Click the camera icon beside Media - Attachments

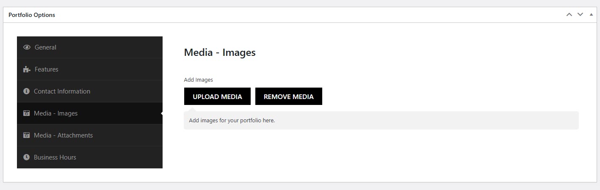(x=26, y=135)
